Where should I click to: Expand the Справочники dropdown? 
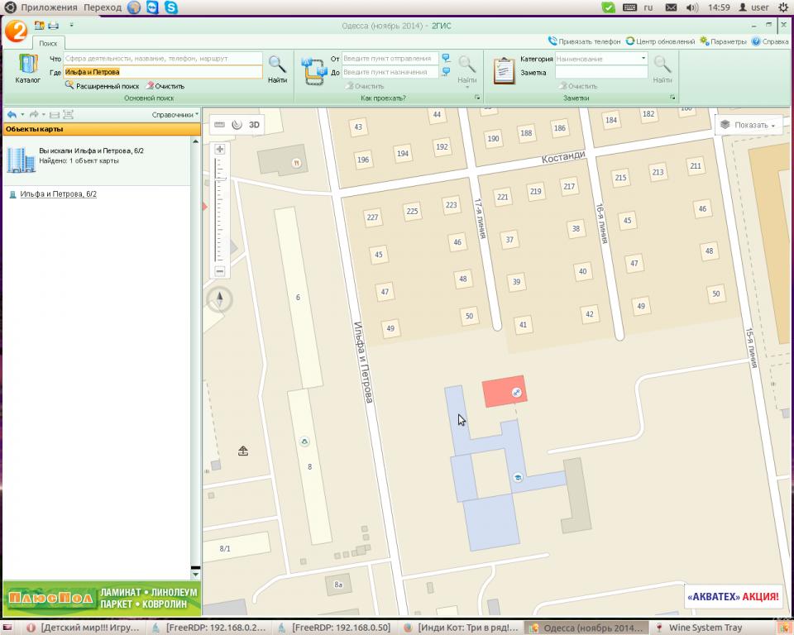175,114
